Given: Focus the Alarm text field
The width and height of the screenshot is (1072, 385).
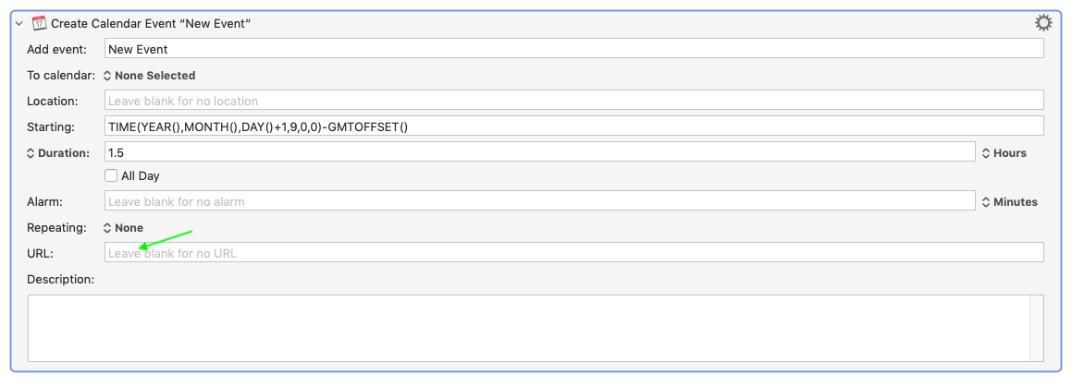Looking at the screenshot, I should coord(539,200).
